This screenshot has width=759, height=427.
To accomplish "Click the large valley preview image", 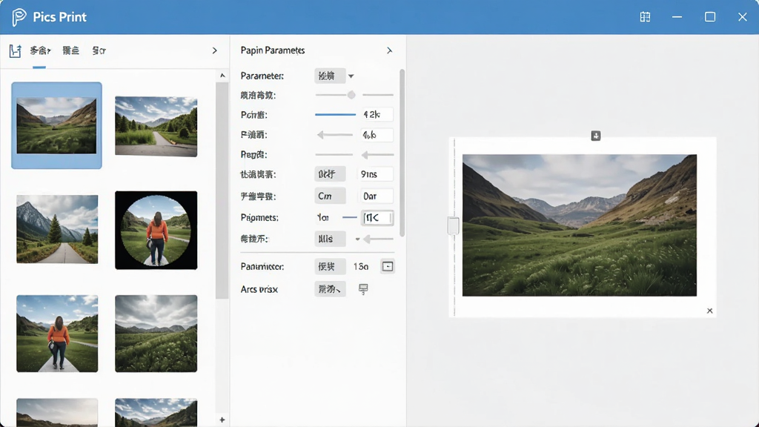I will [580, 225].
